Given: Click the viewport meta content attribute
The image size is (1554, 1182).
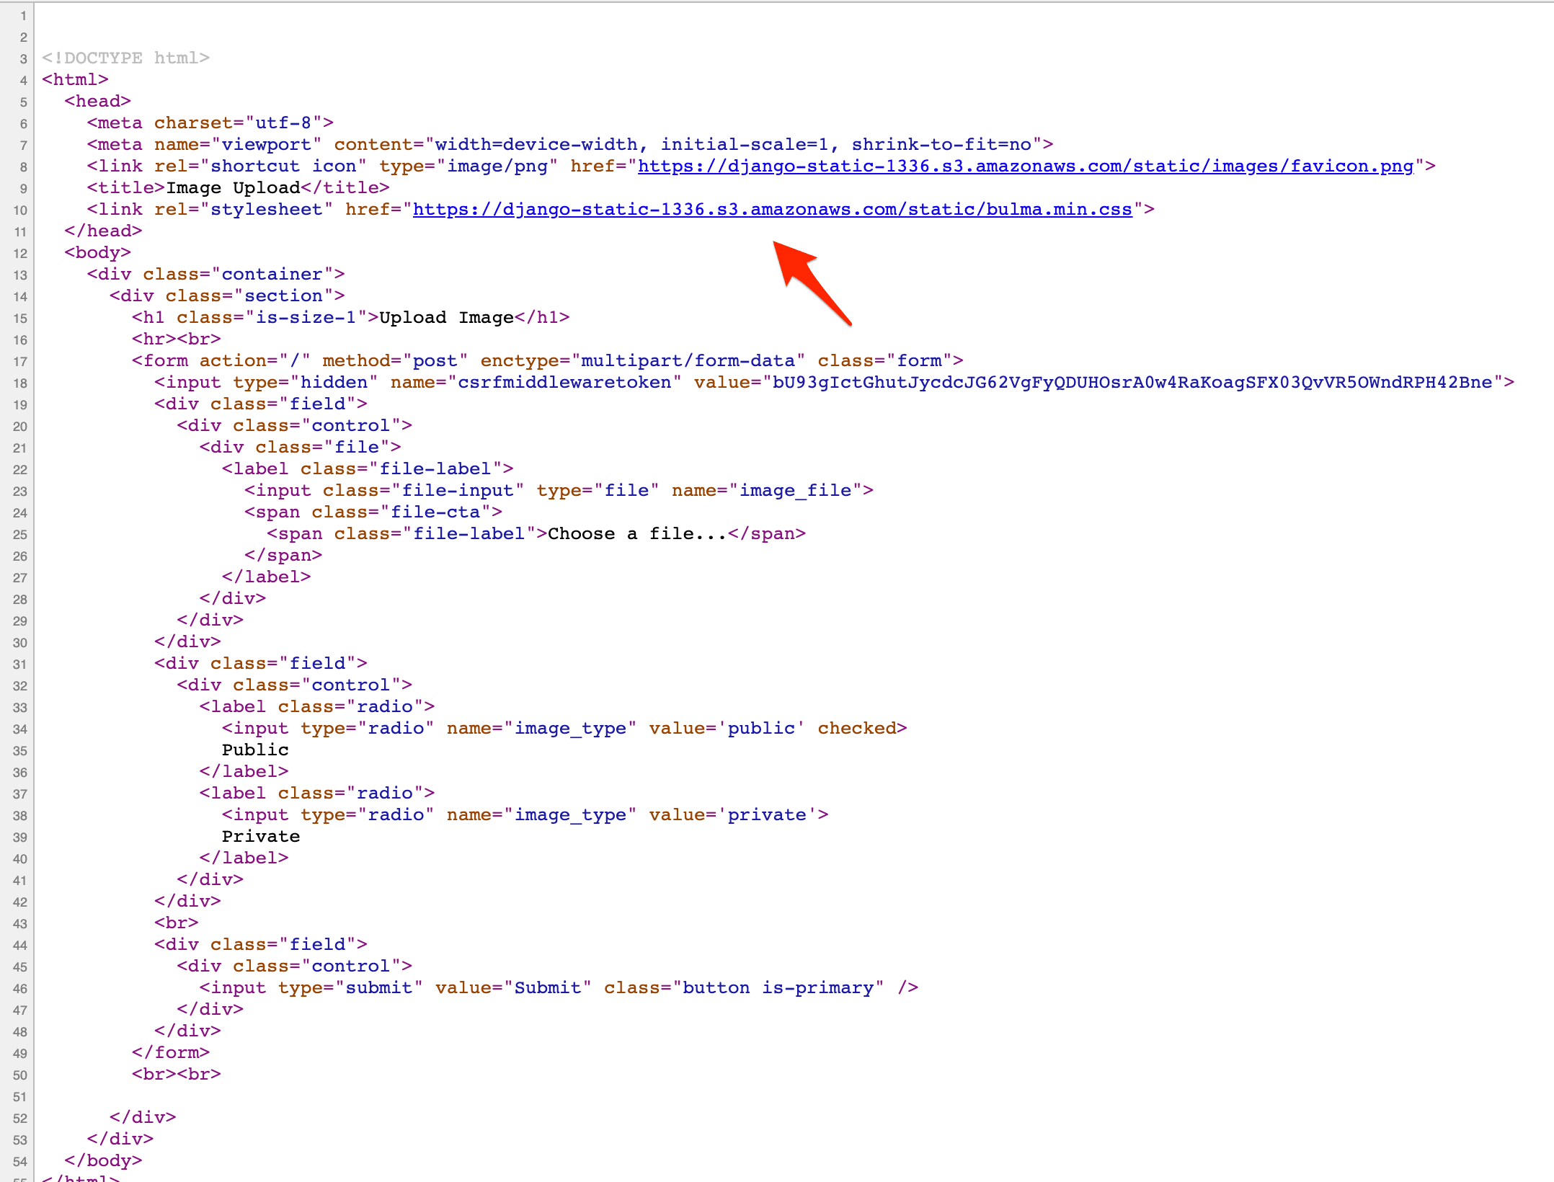Looking at the screenshot, I should [692, 144].
